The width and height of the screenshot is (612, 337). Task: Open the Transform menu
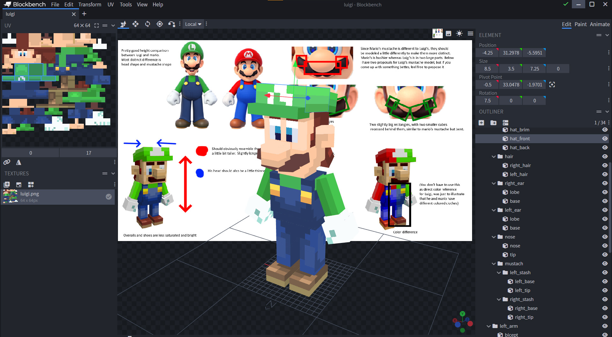90,4
